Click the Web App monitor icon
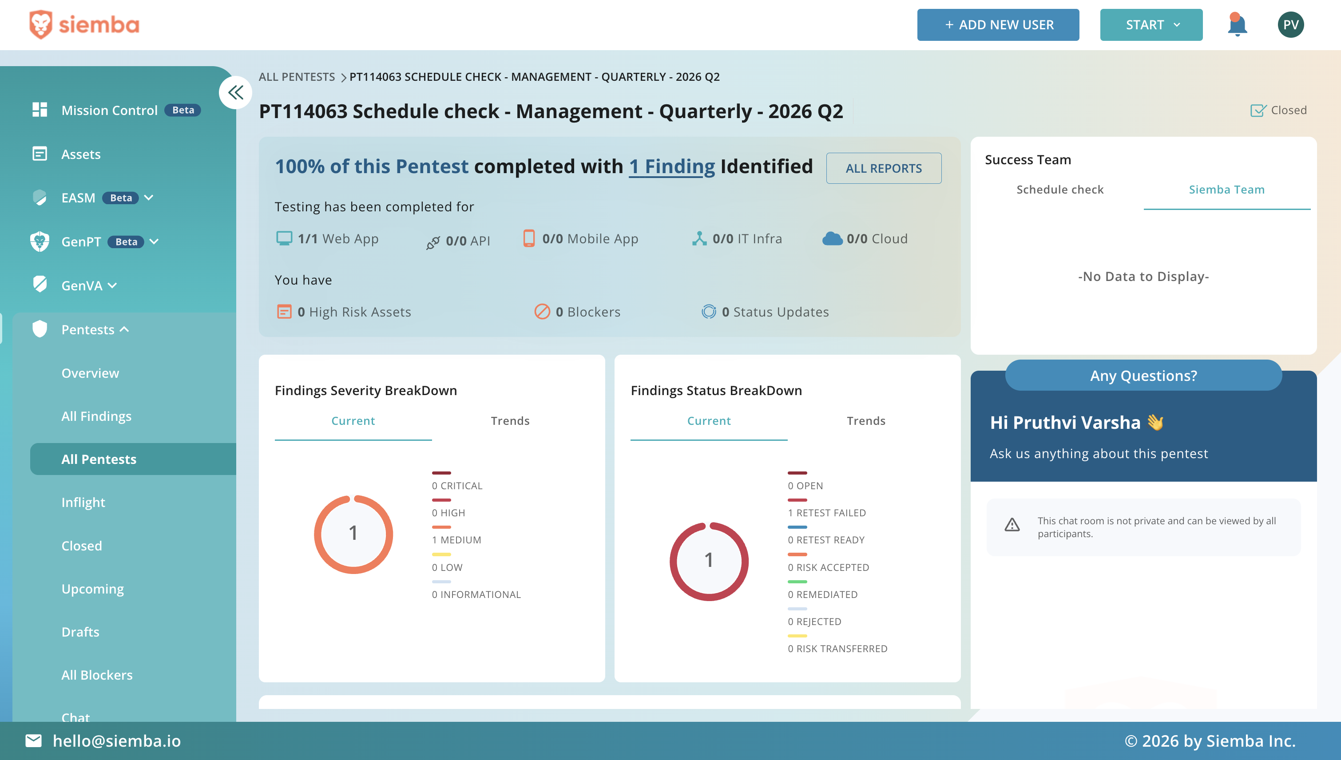 (x=284, y=238)
